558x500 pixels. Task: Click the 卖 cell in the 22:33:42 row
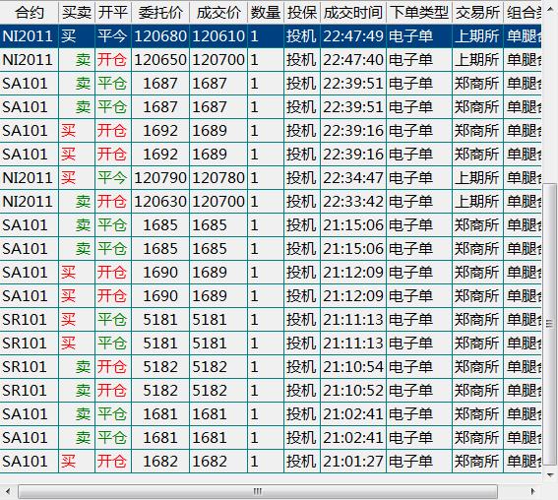(x=77, y=202)
